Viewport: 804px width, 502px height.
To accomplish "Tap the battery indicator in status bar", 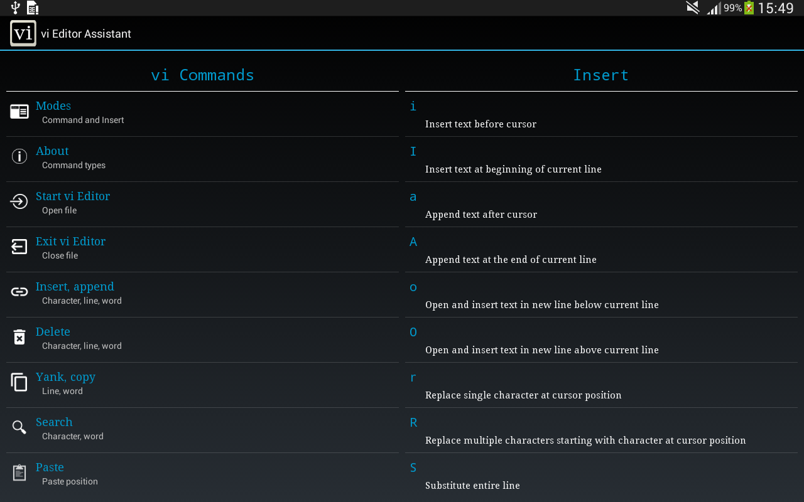I will pyautogui.click(x=749, y=8).
